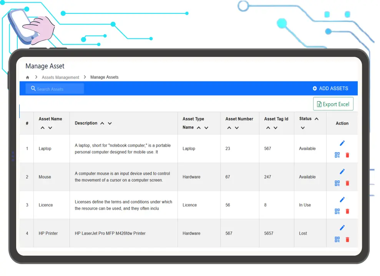The width and height of the screenshot is (380, 276).
Task: Click the Hardware type in Mouse row
Action: [x=191, y=177]
